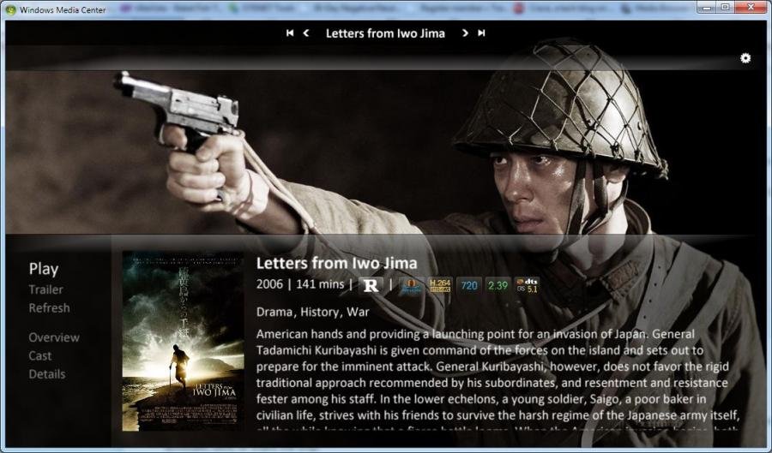Refresh the movie metadata
This screenshot has width=772, height=453.
pos(49,308)
